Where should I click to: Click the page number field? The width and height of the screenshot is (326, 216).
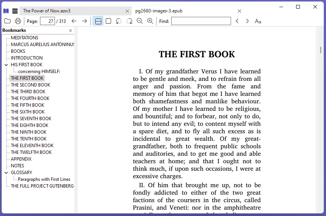[x=47, y=21]
